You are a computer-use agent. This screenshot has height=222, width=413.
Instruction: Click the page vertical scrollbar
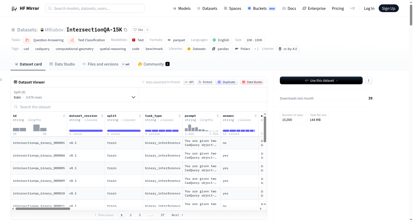(411, 15)
